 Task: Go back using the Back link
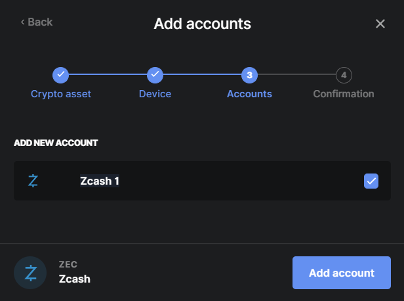37,22
